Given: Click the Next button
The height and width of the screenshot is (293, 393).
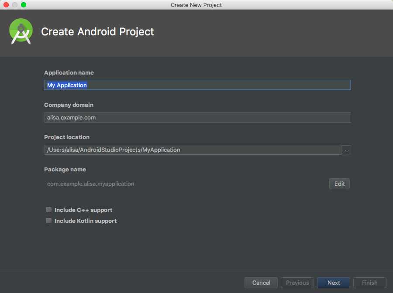Looking at the screenshot, I should [x=334, y=283].
